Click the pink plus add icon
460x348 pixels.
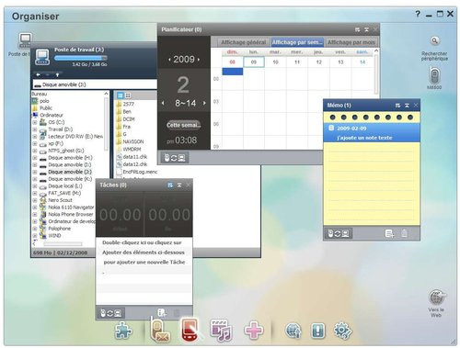tap(253, 331)
